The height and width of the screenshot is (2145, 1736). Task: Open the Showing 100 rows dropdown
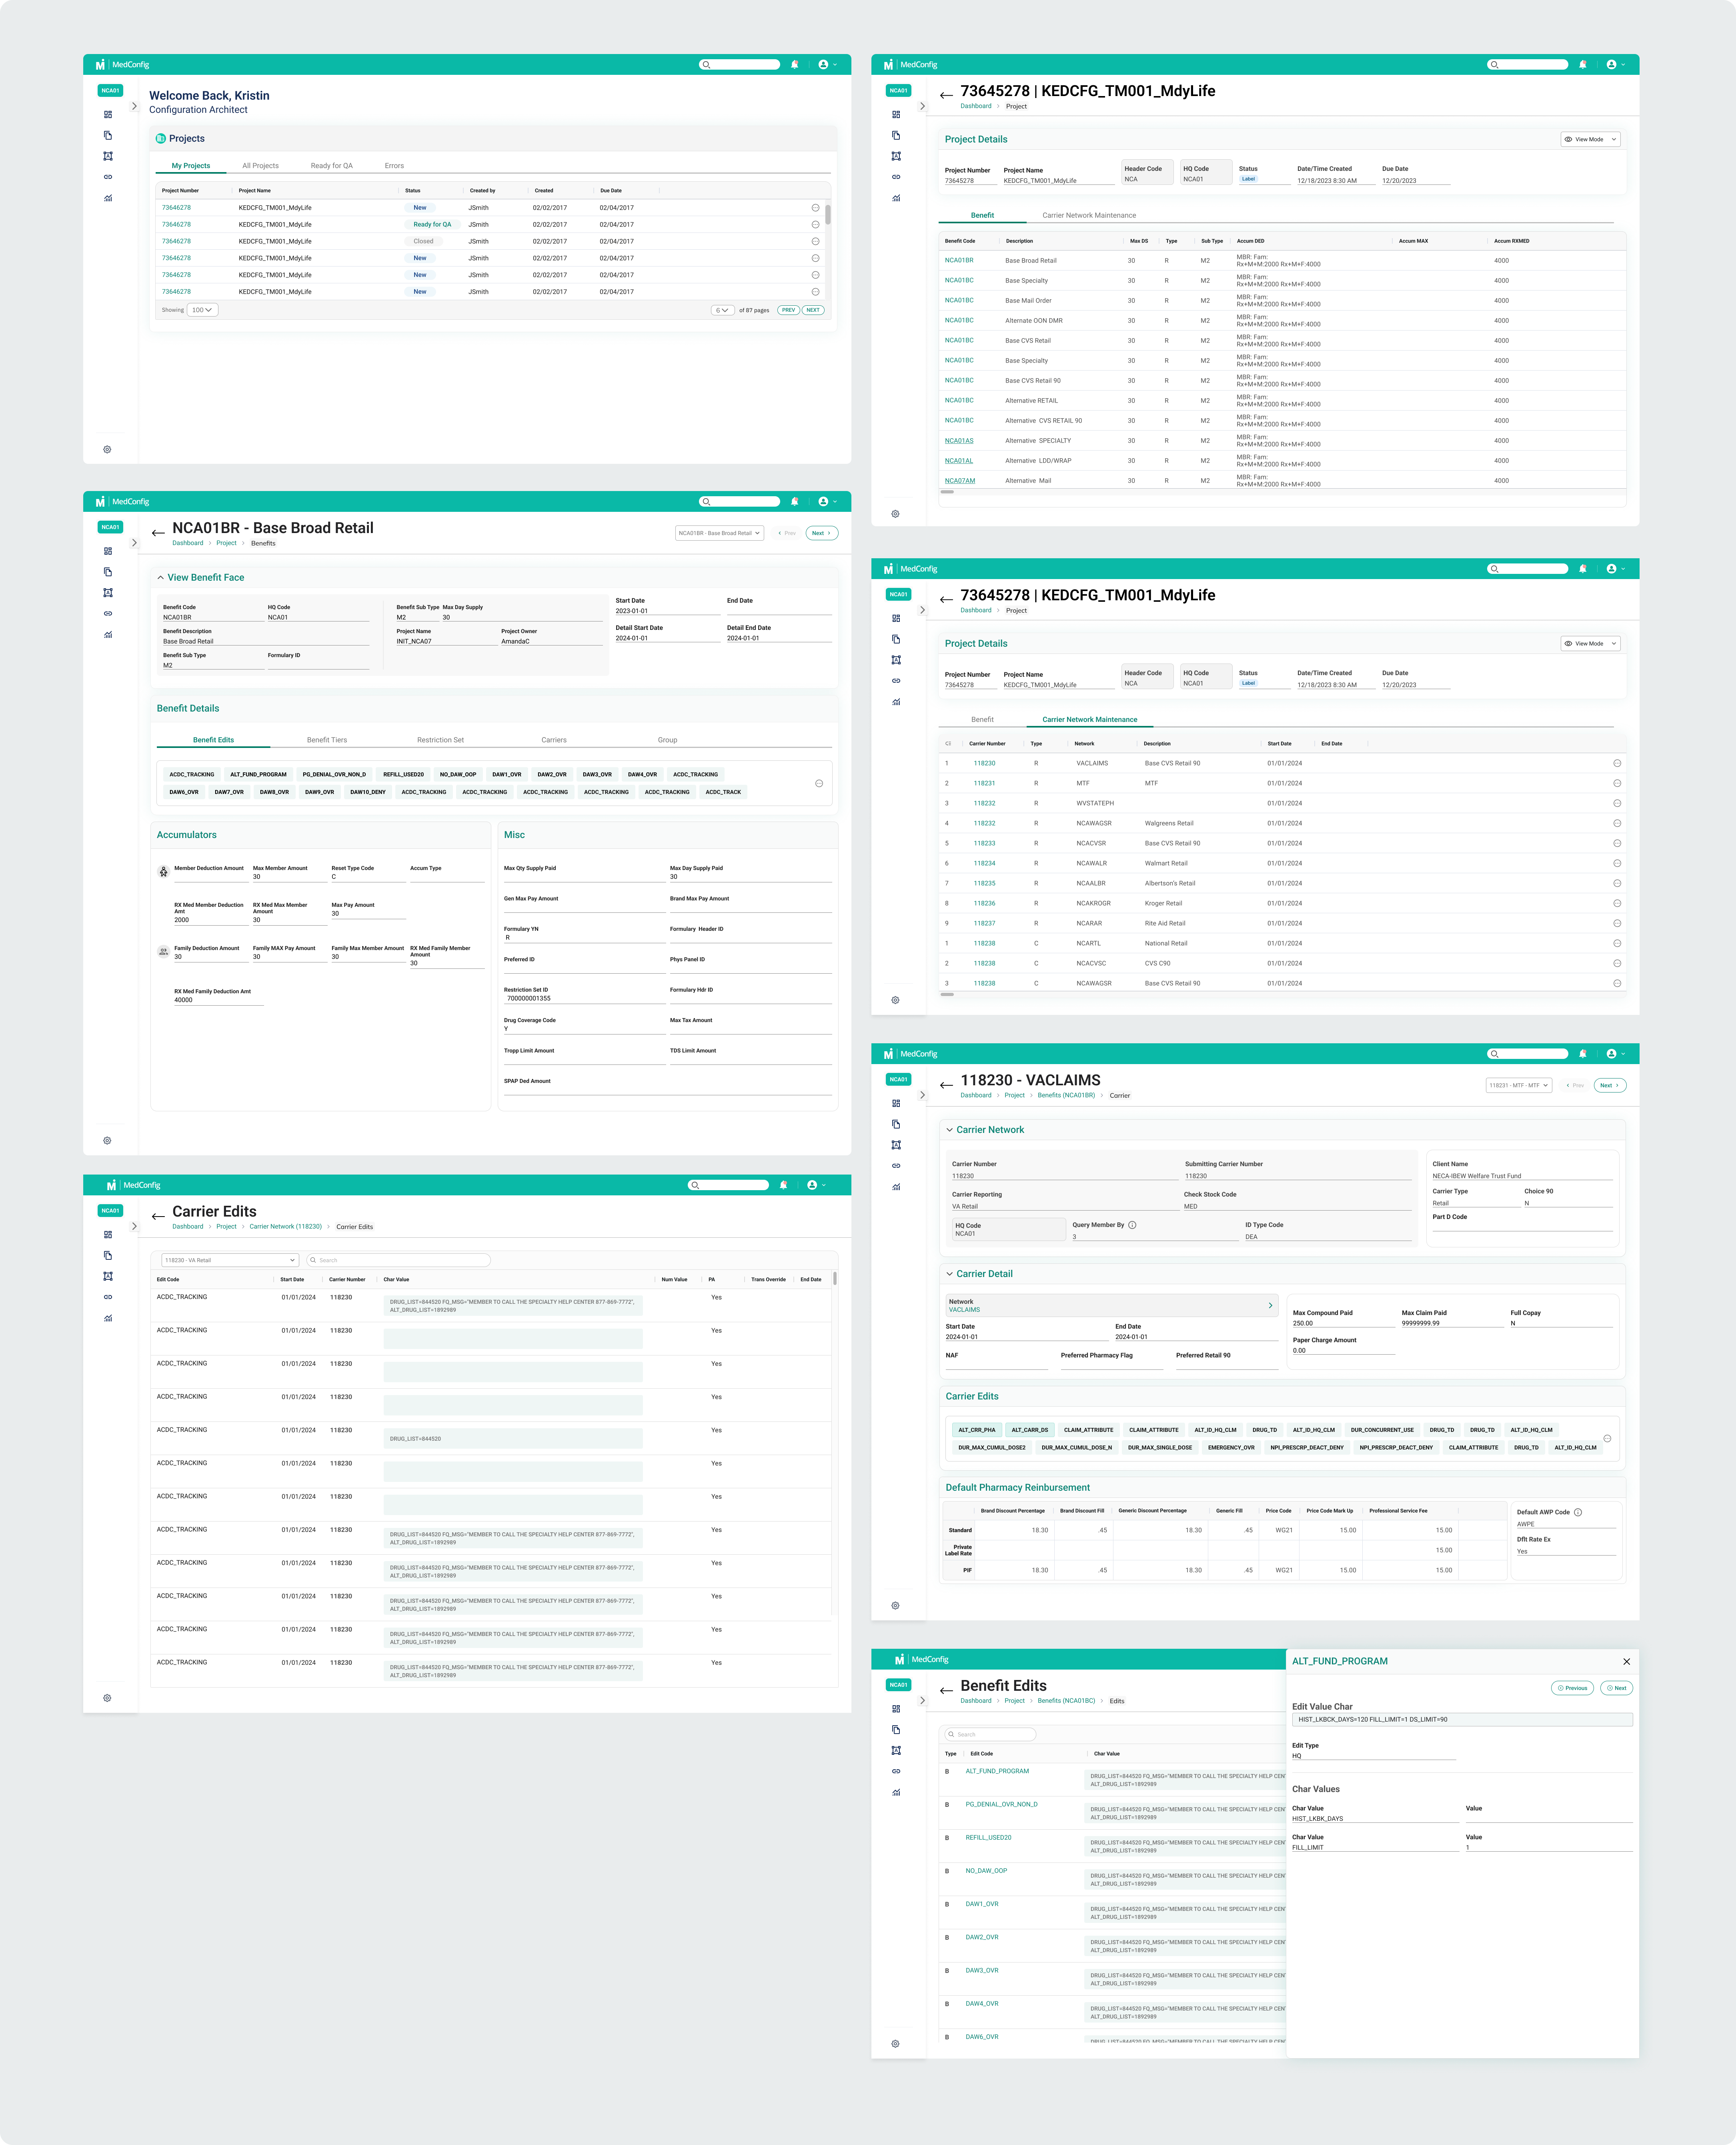[202, 310]
